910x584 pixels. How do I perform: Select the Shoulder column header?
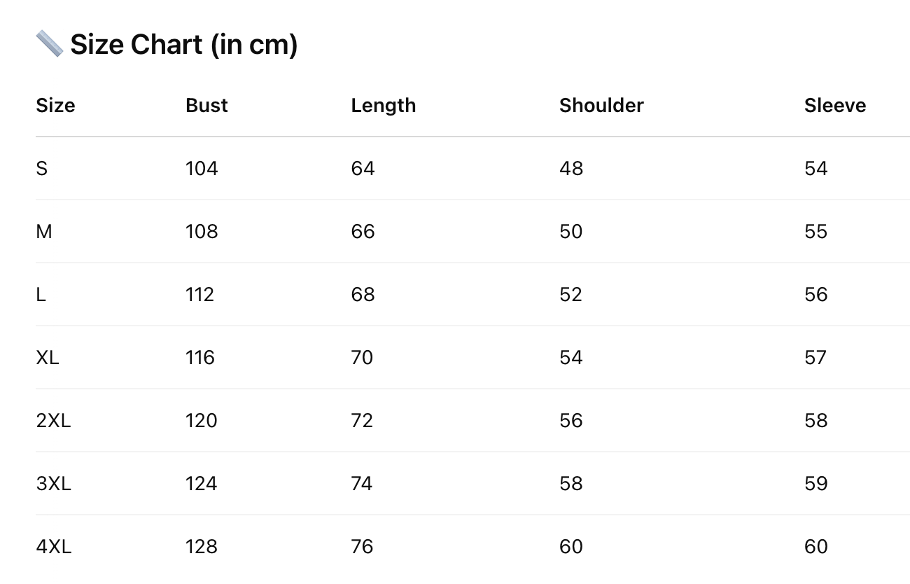(x=601, y=106)
